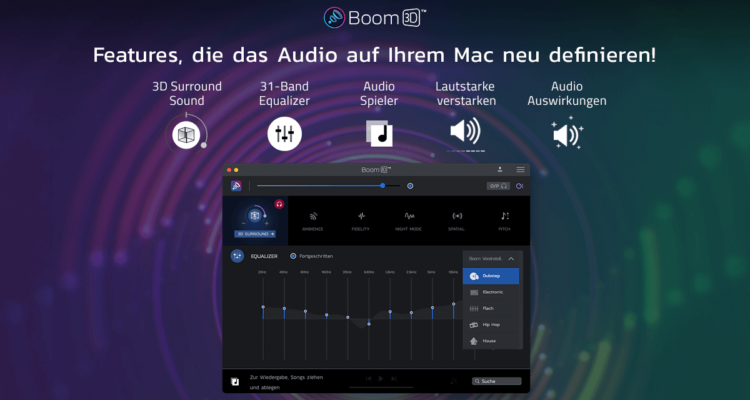Image resolution: width=750 pixels, height=400 pixels.
Task: Click the Audio Spieler music note icon
Action: pos(379,133)
